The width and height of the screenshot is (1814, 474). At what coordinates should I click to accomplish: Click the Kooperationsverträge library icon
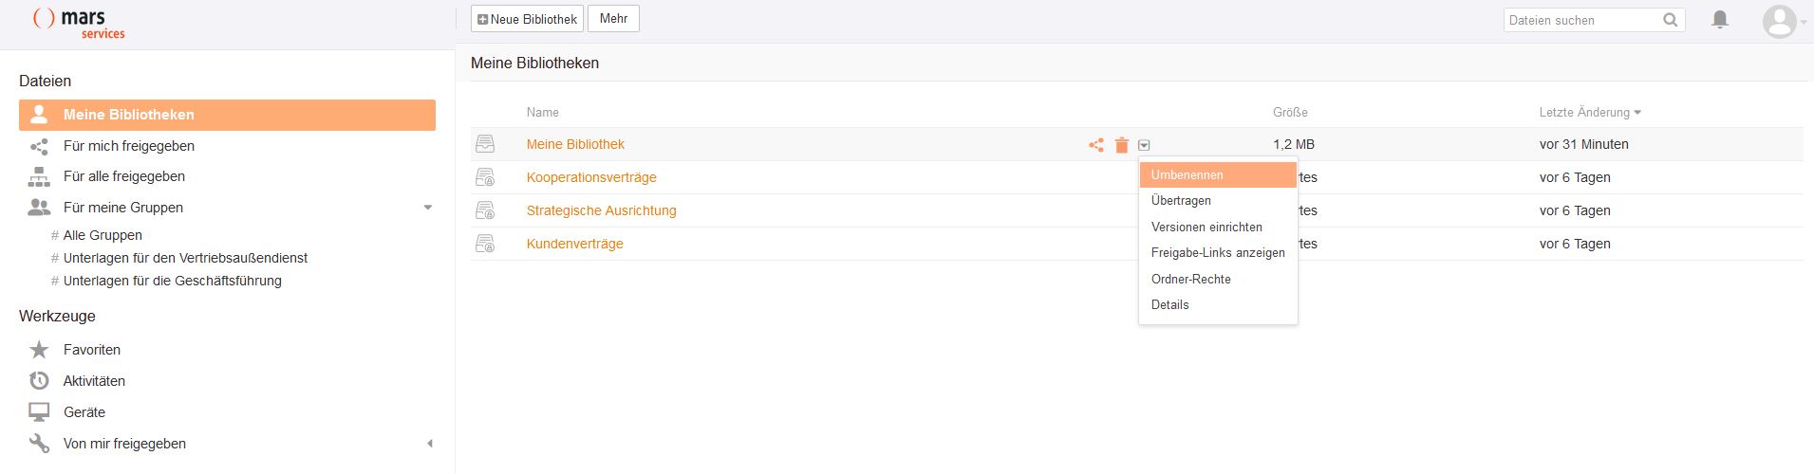coord(485,177)
